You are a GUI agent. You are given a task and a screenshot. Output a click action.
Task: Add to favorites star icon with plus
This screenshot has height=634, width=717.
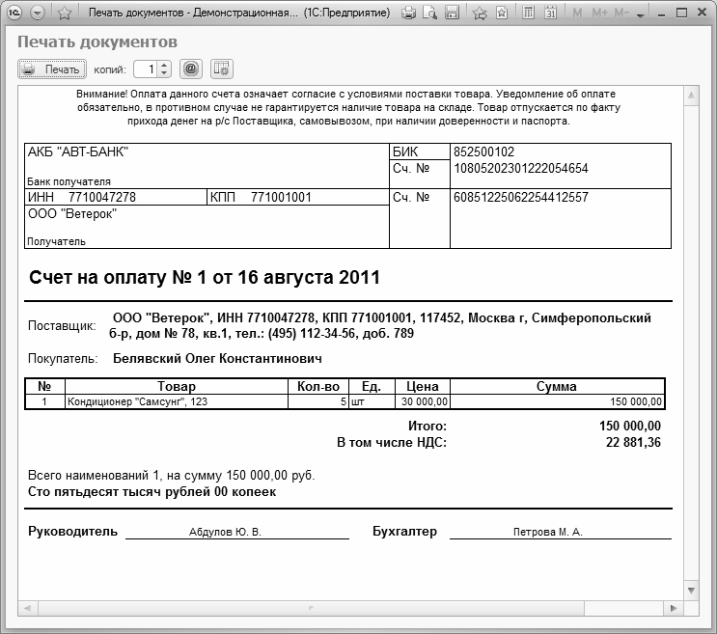tap(480, 13)
